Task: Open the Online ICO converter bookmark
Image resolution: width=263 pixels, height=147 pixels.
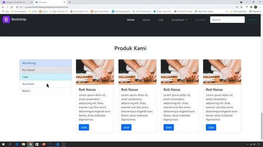Action: click(183, 11)
